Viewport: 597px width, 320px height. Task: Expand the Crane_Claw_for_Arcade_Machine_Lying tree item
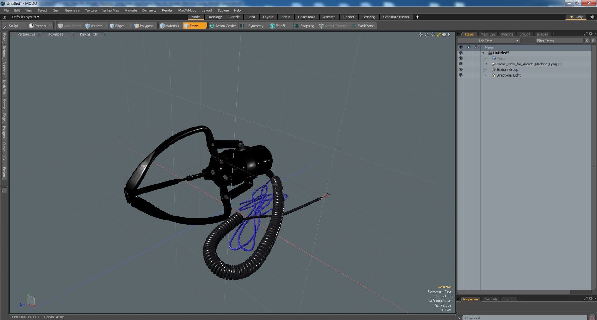[x=487, y=64]
